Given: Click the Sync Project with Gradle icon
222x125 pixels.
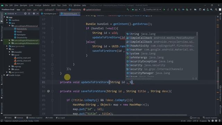Looking at the screenshot, I should pyautogui.click(x=204, y=9).
